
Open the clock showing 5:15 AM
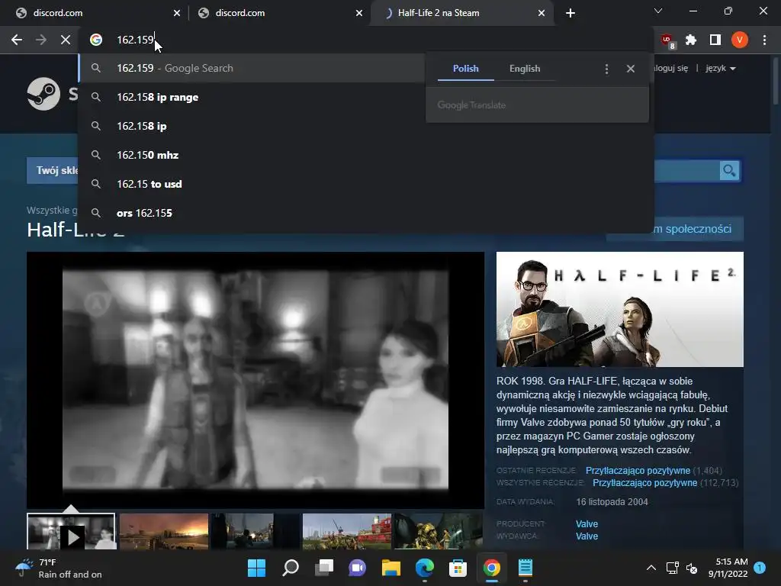coord(728,568)
